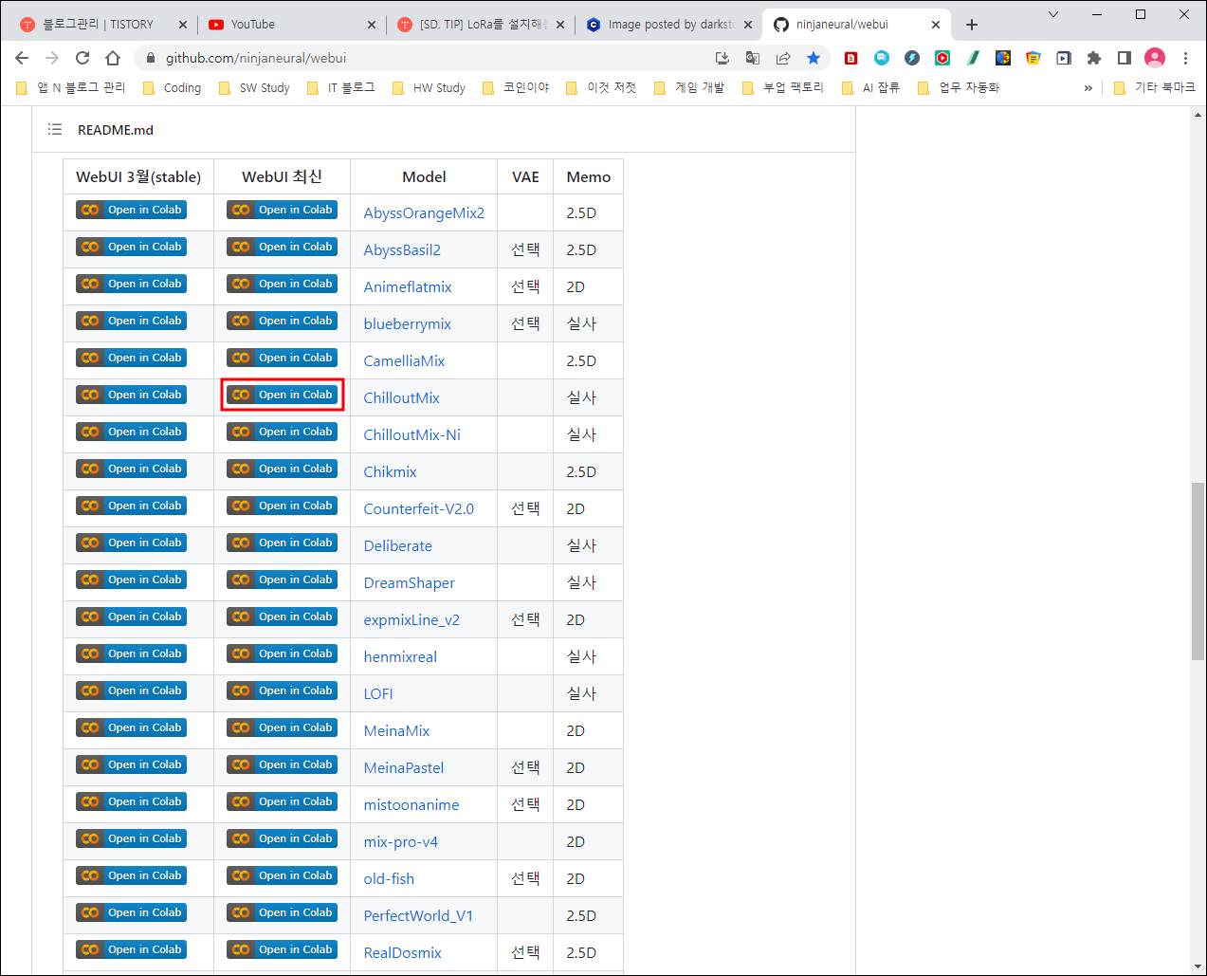The height and width of the screenshot is (976, 1207).
Task: Open the PerfectWorld_V1 model link
Action: pyautogui.click(x=417, y=916)
